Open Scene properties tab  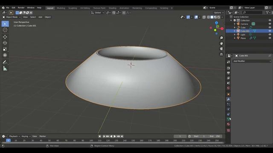coord(229,83)
